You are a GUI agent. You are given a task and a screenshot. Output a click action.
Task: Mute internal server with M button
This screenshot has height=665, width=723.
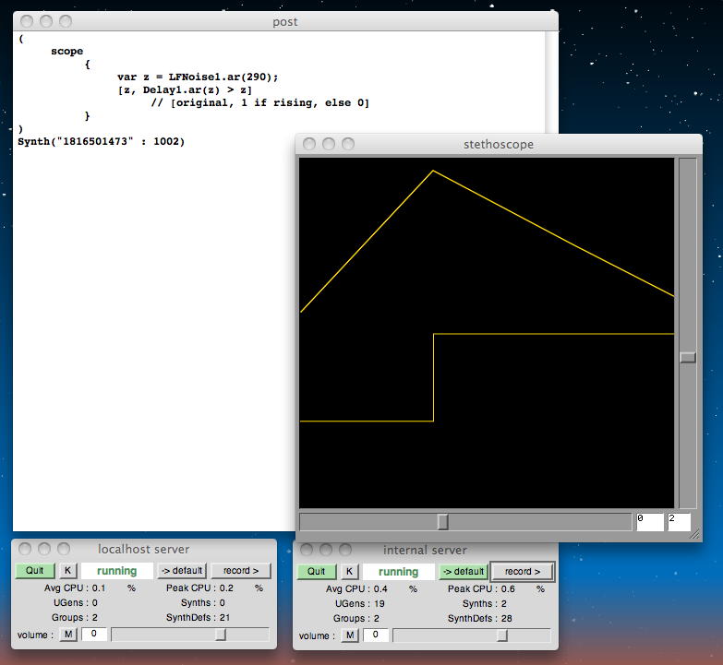click(x=350, y=635)
